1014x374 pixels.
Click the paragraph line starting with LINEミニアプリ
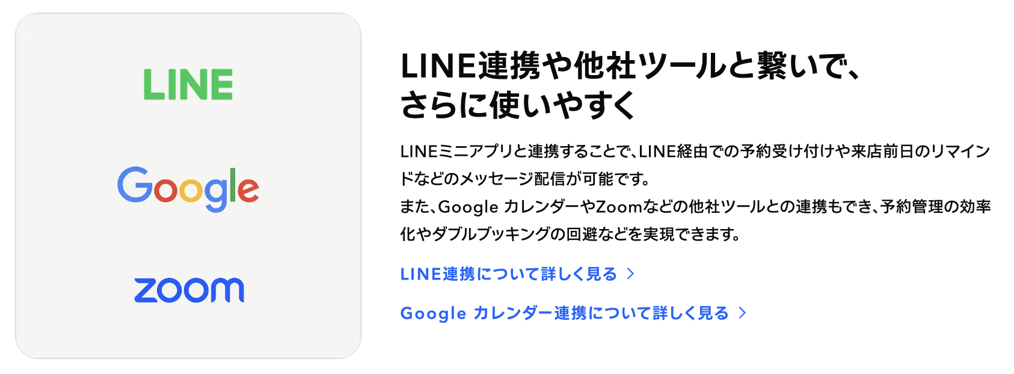[695, 152]
